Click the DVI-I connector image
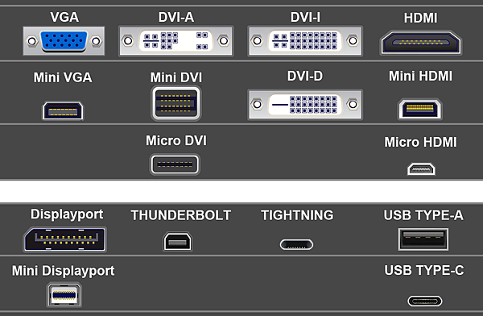The height and width of the screenshot is (316, 483). click(x=305, y=41)
